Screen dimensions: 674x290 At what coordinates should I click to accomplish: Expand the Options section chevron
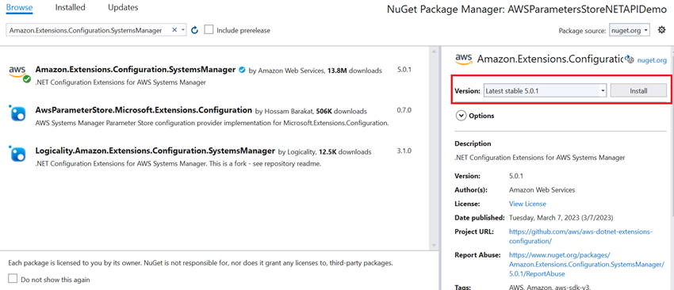click(461, 116)
